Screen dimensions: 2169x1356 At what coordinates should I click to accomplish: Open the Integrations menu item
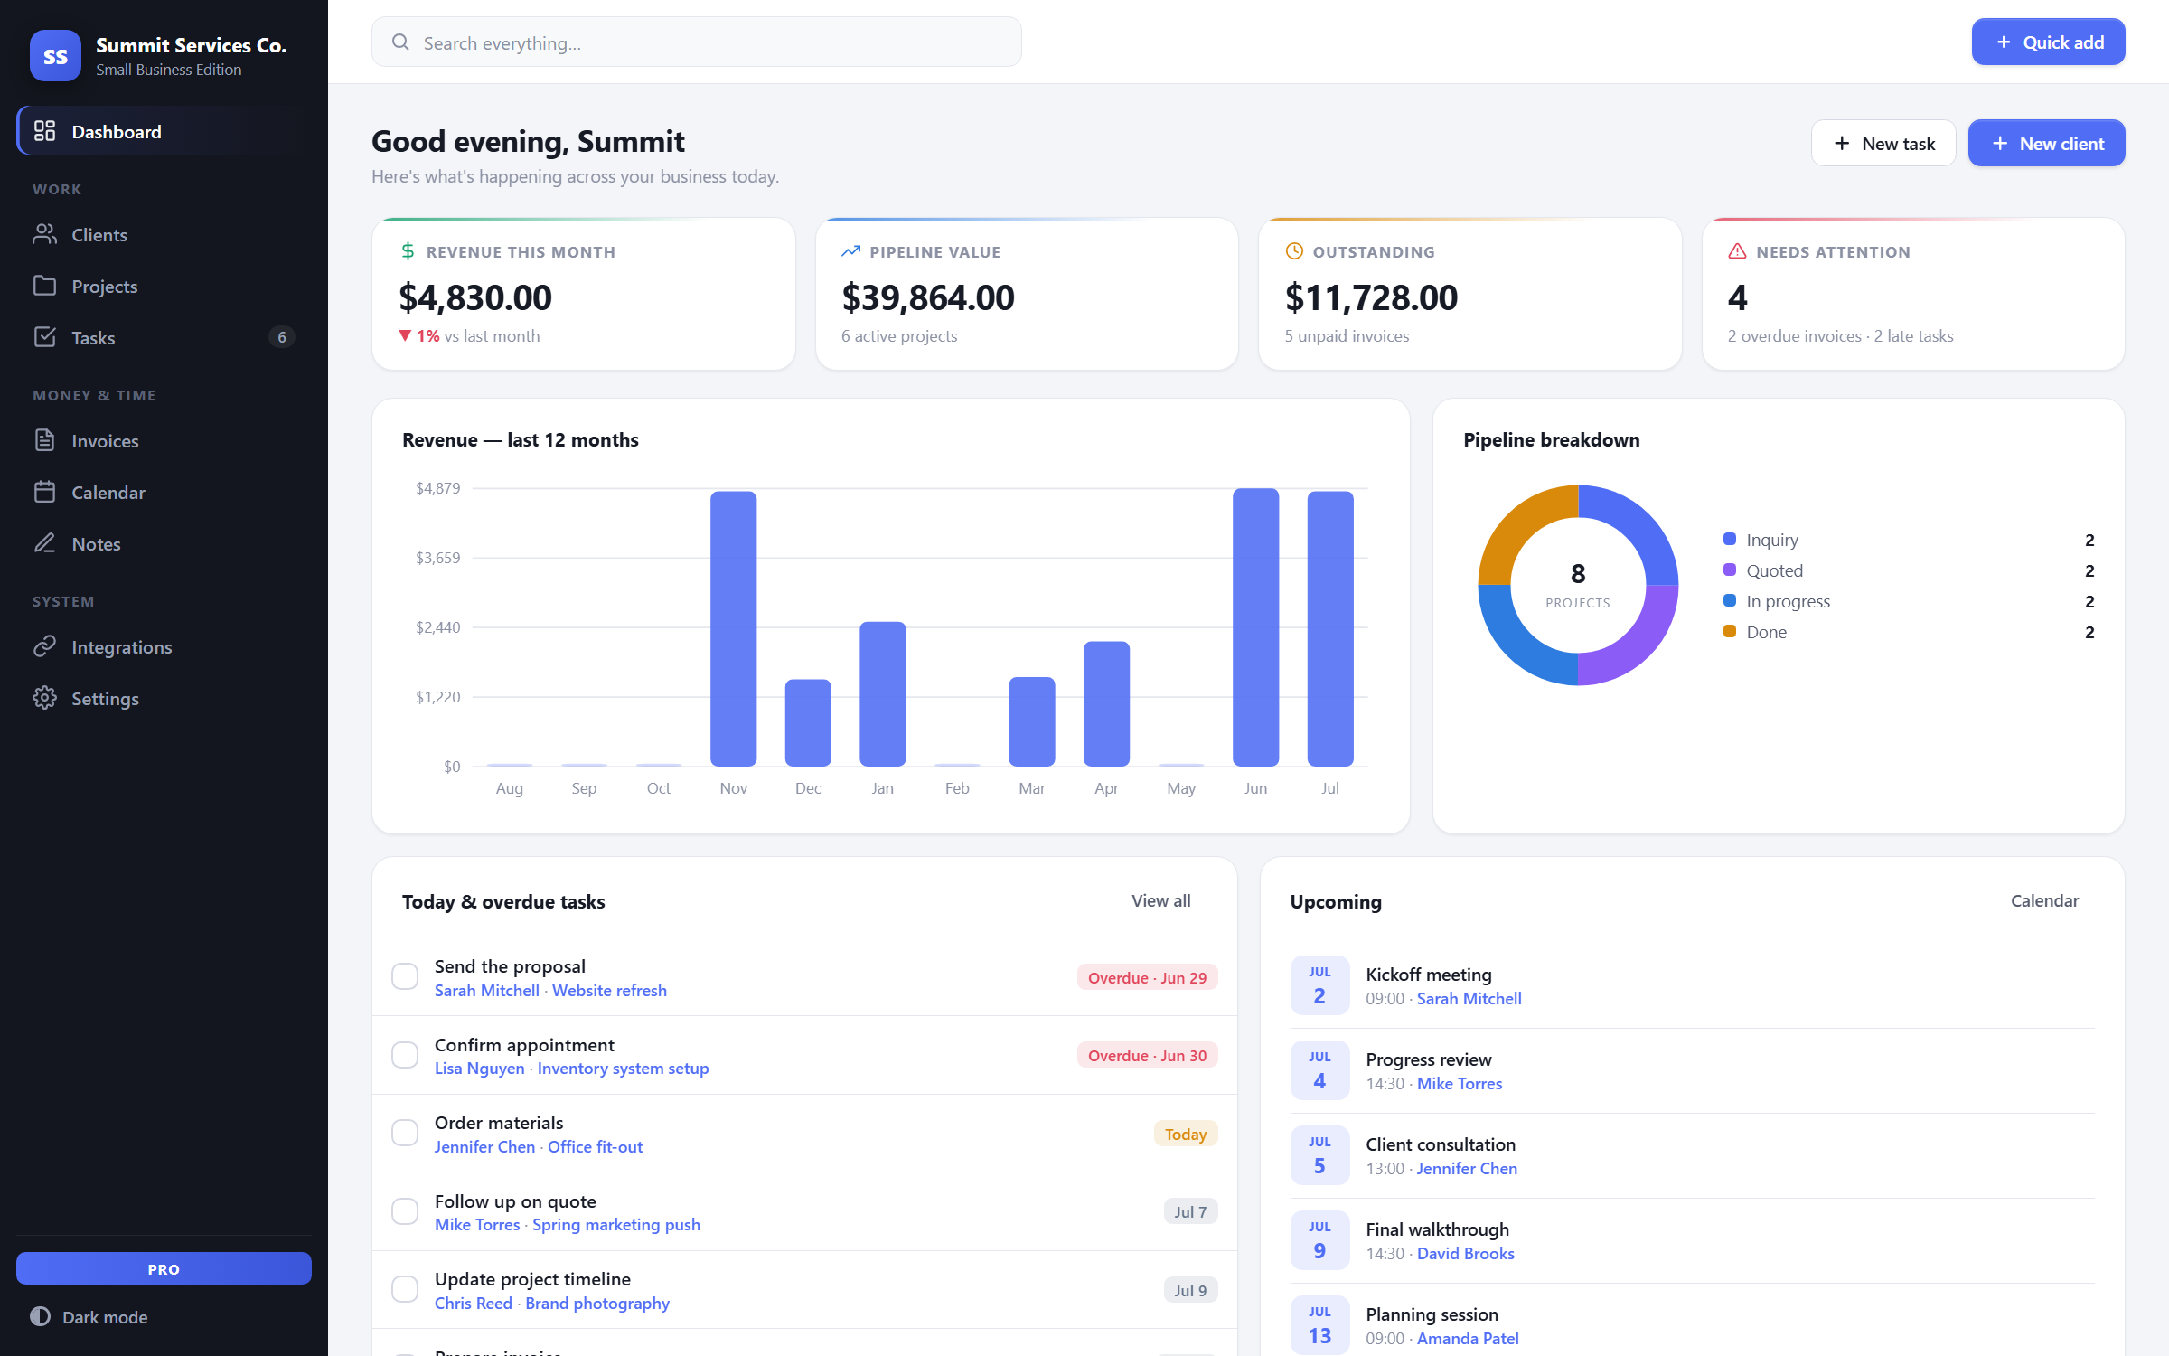164,646
